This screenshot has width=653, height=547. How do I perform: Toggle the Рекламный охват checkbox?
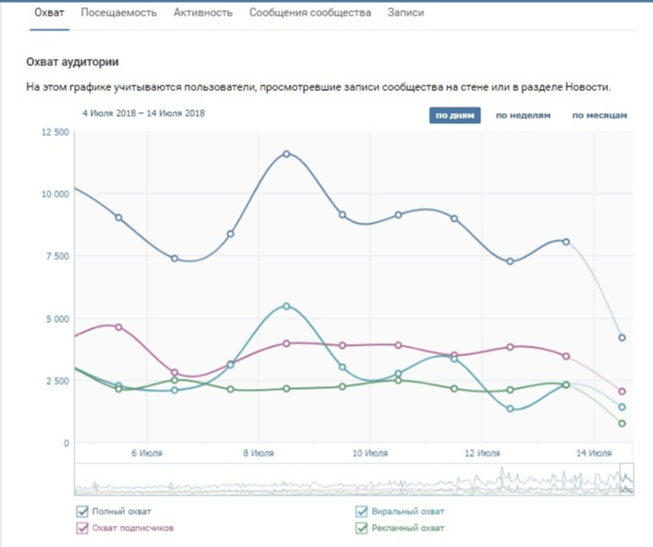362,529
